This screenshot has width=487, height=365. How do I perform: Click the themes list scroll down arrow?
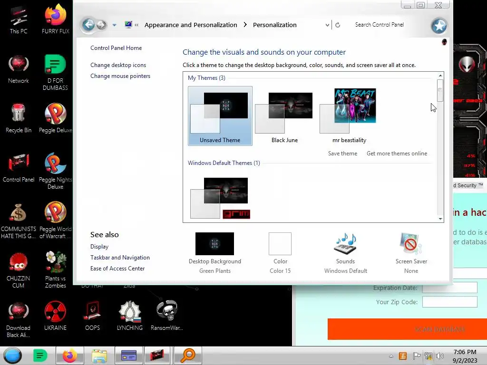click(440, 219)
